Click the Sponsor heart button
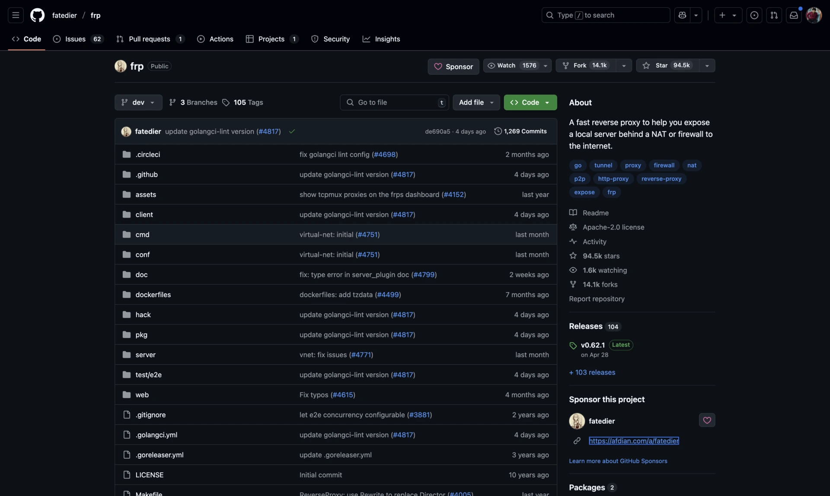This screenshot has width=830, height=496. click(x=453, y=67)
